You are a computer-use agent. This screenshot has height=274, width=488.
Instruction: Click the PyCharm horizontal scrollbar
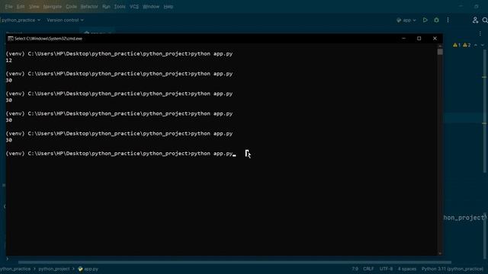235,263
